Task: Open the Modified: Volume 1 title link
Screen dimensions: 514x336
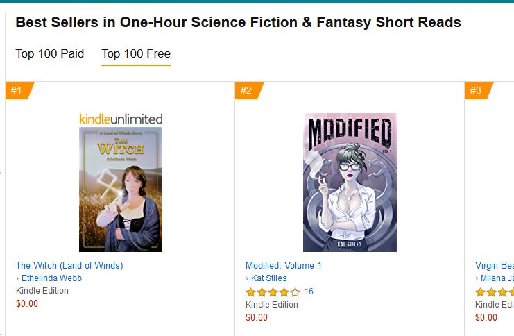Action: click(284, 265)
